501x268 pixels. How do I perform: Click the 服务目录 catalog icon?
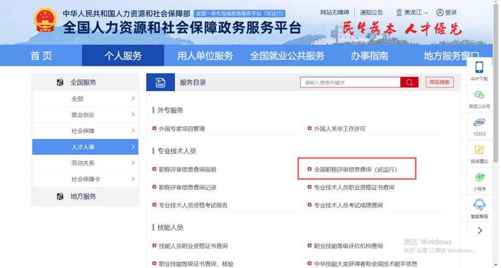(161, 83)
